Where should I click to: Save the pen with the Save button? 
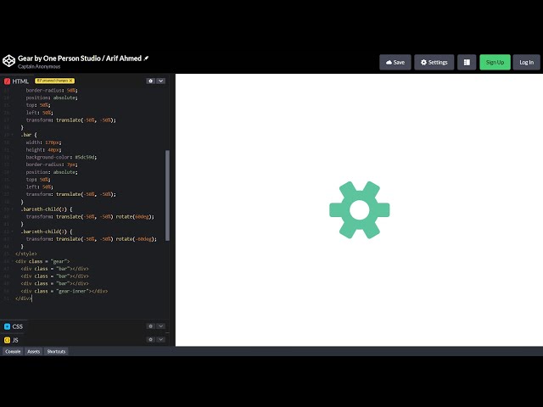pos(395,62)
